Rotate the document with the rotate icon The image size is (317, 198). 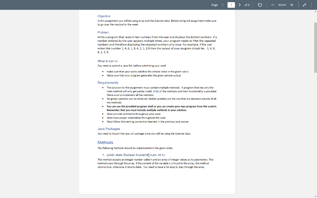[x=260, y=5]
